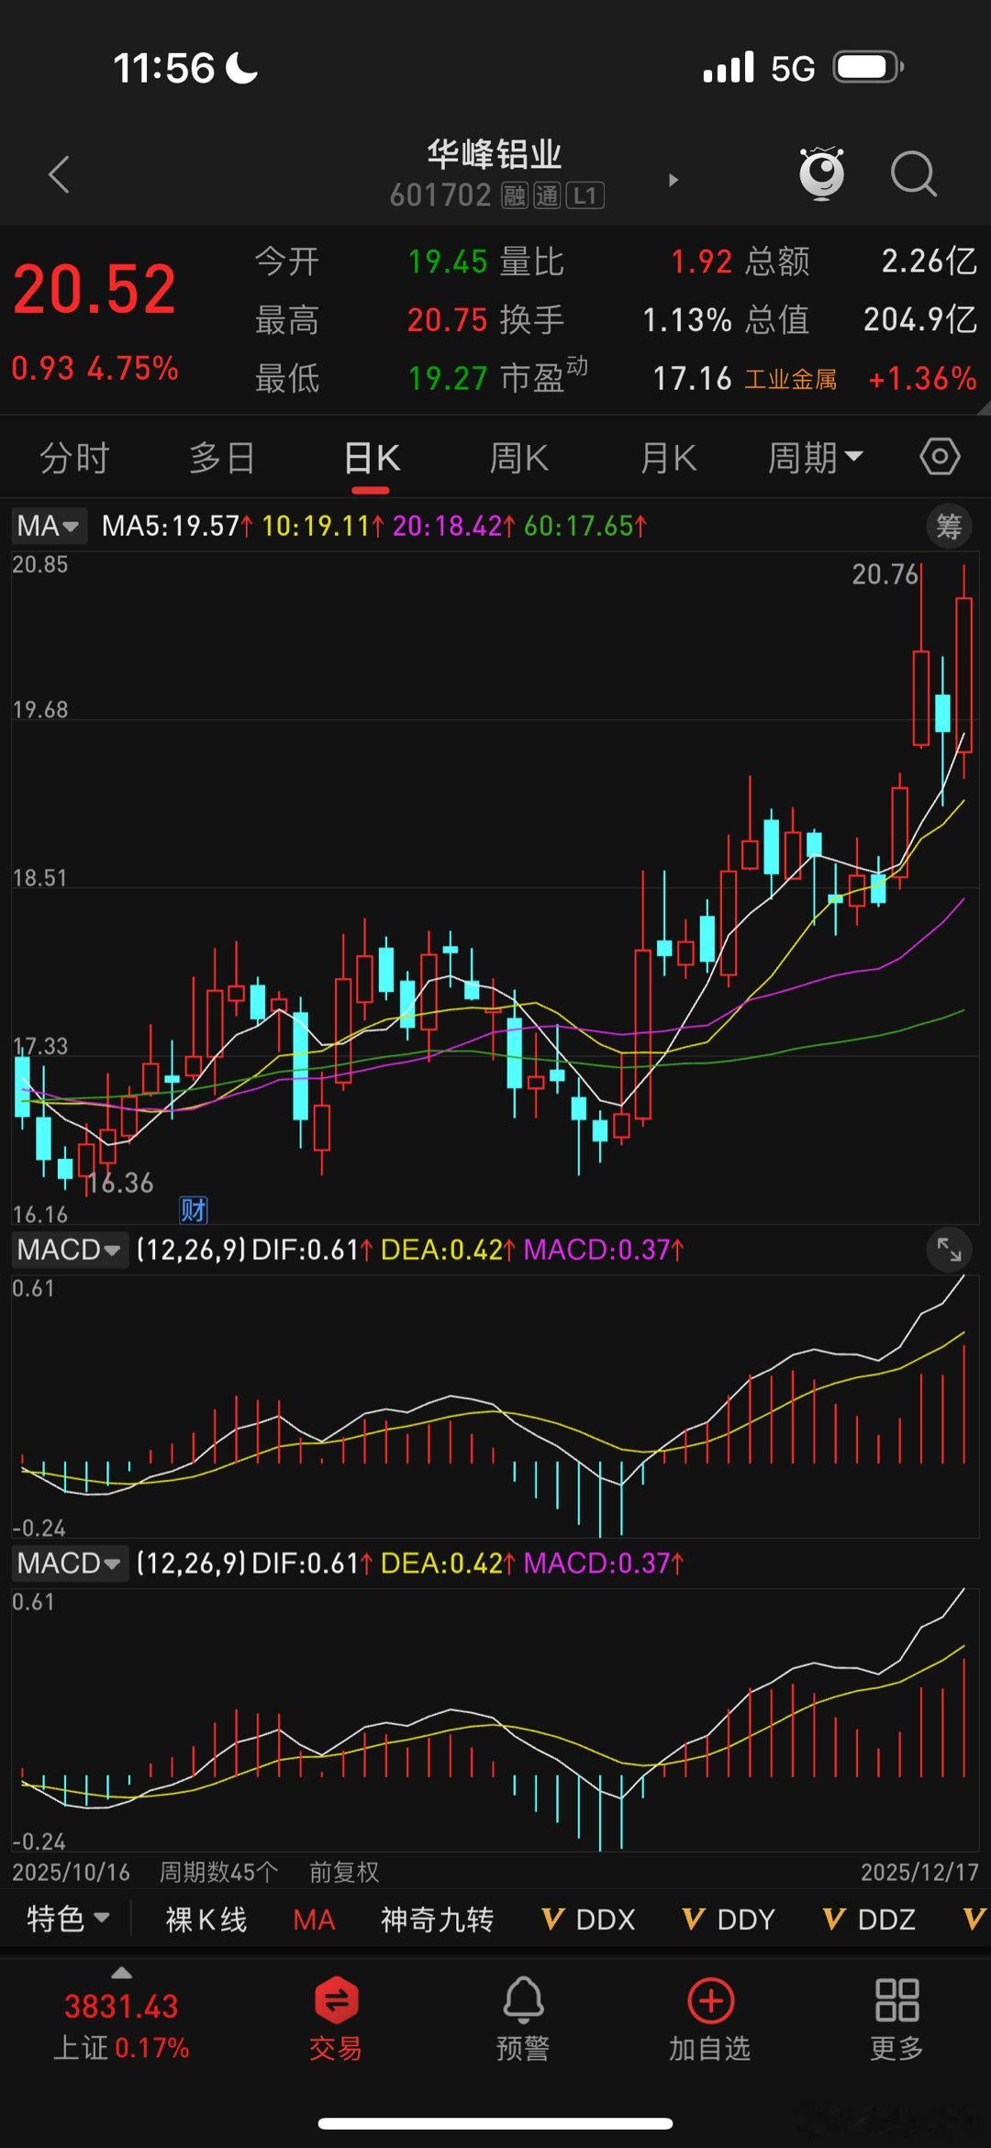This screenshot has height=2148, width=991.
Task: Tap the 最高 20.75 value
Action: pyautogui.click(x=448, y=319)
